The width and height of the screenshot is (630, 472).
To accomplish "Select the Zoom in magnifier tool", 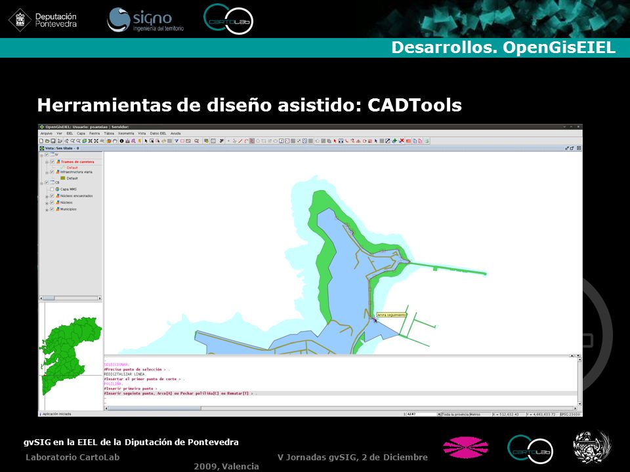I will (x=73, y=141).
